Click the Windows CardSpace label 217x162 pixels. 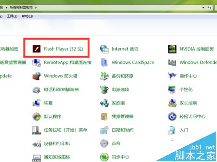[133, 63]
